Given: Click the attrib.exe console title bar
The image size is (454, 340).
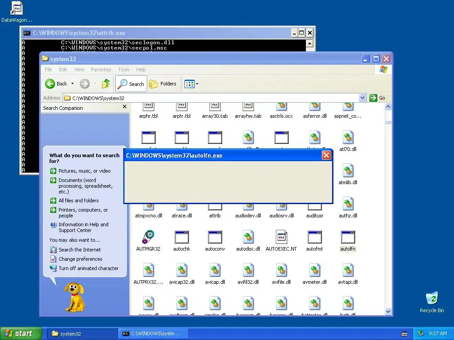Looking at the screenshot, I should click(157, 33).
